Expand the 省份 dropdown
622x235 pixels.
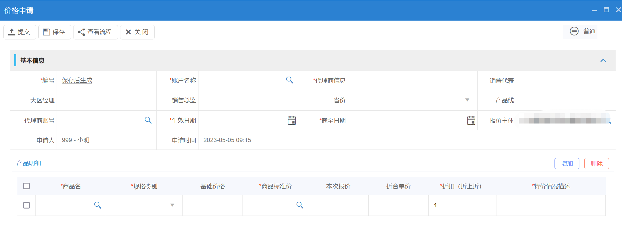coord(467,100)
